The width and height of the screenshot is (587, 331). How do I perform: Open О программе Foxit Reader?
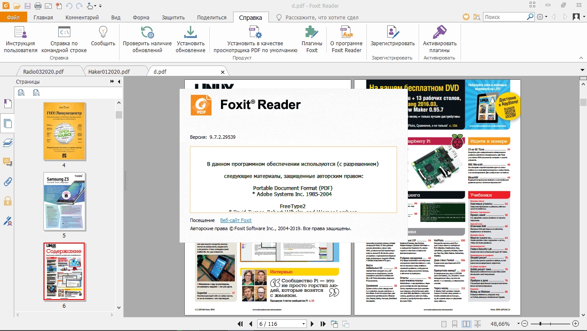(346, 39)
